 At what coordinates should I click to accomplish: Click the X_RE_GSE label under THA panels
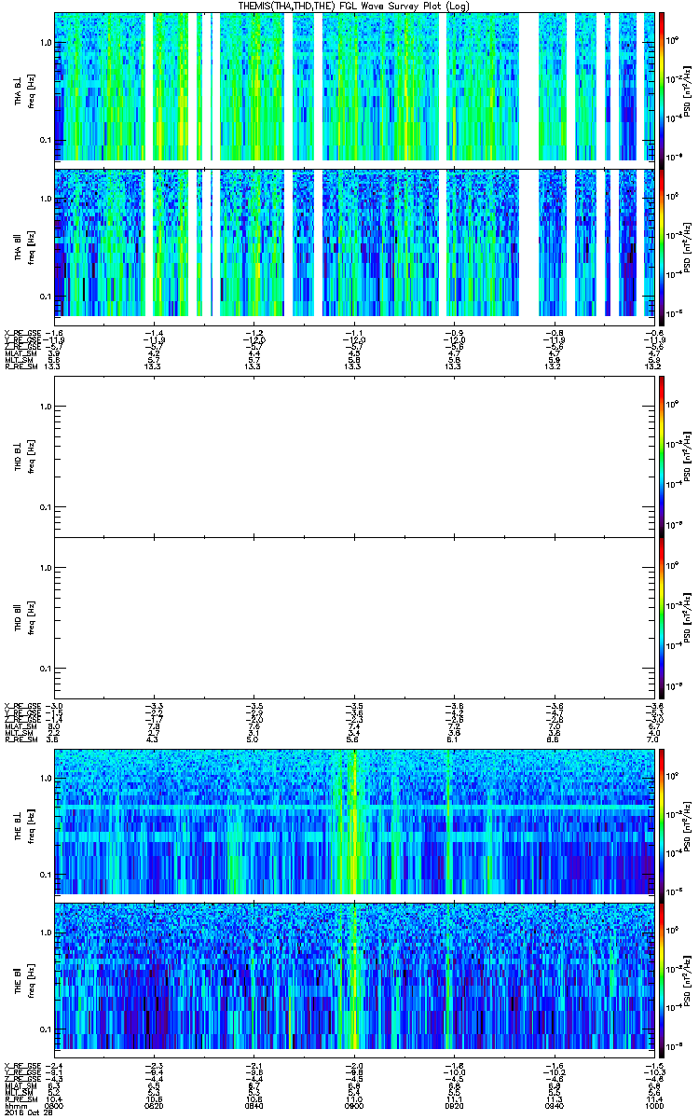click(23, 332)
